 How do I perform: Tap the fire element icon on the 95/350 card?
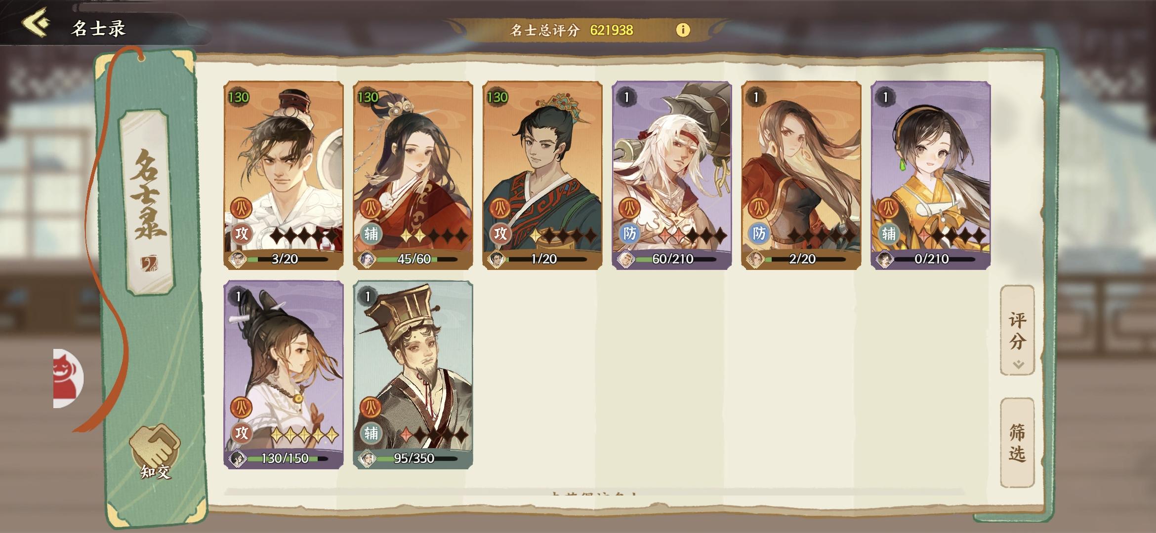pyautogui.click(x=371, y=408)
